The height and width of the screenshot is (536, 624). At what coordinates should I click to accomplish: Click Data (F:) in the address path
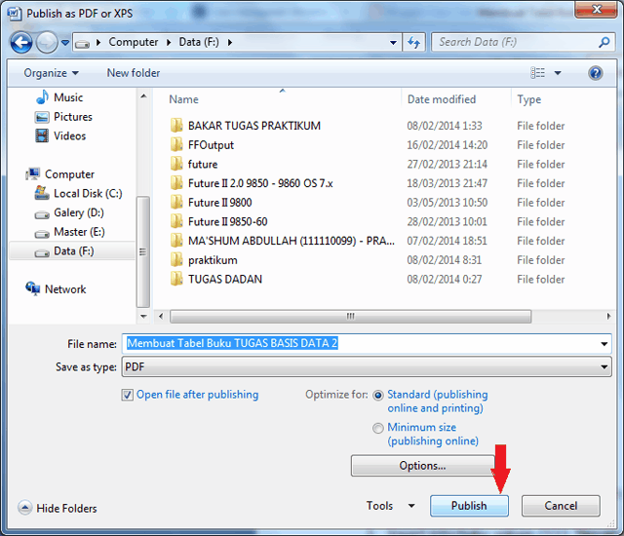point(199,42)
